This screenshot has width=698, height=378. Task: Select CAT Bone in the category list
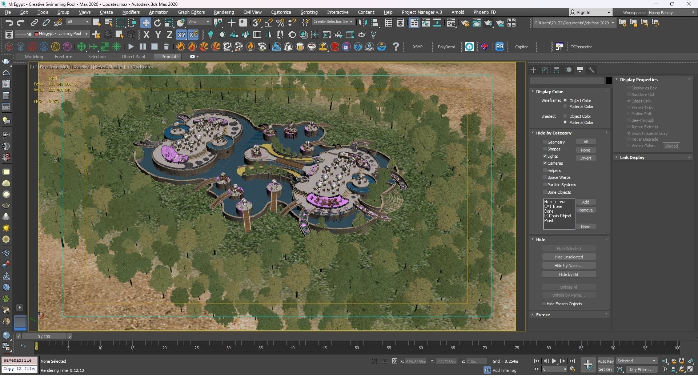tap(553, 206)
